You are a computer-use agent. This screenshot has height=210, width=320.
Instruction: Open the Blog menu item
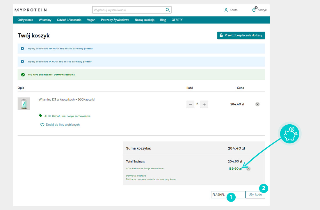163,20
